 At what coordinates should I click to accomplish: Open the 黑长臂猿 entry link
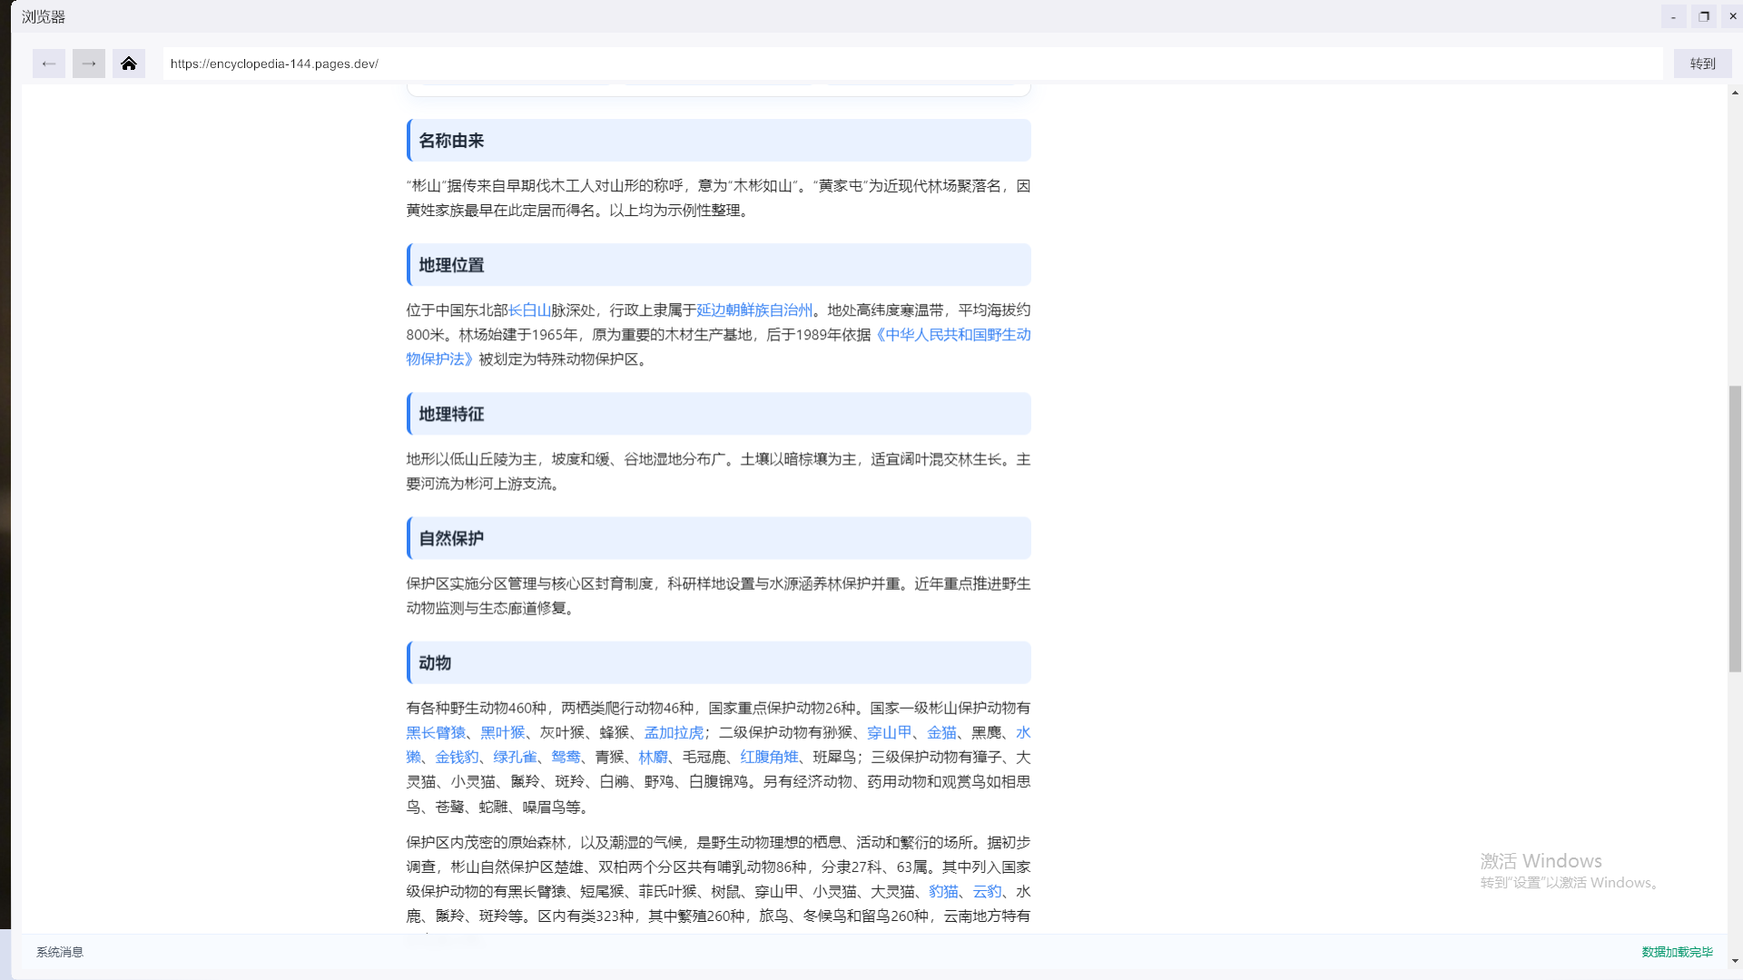coord(434,732)
